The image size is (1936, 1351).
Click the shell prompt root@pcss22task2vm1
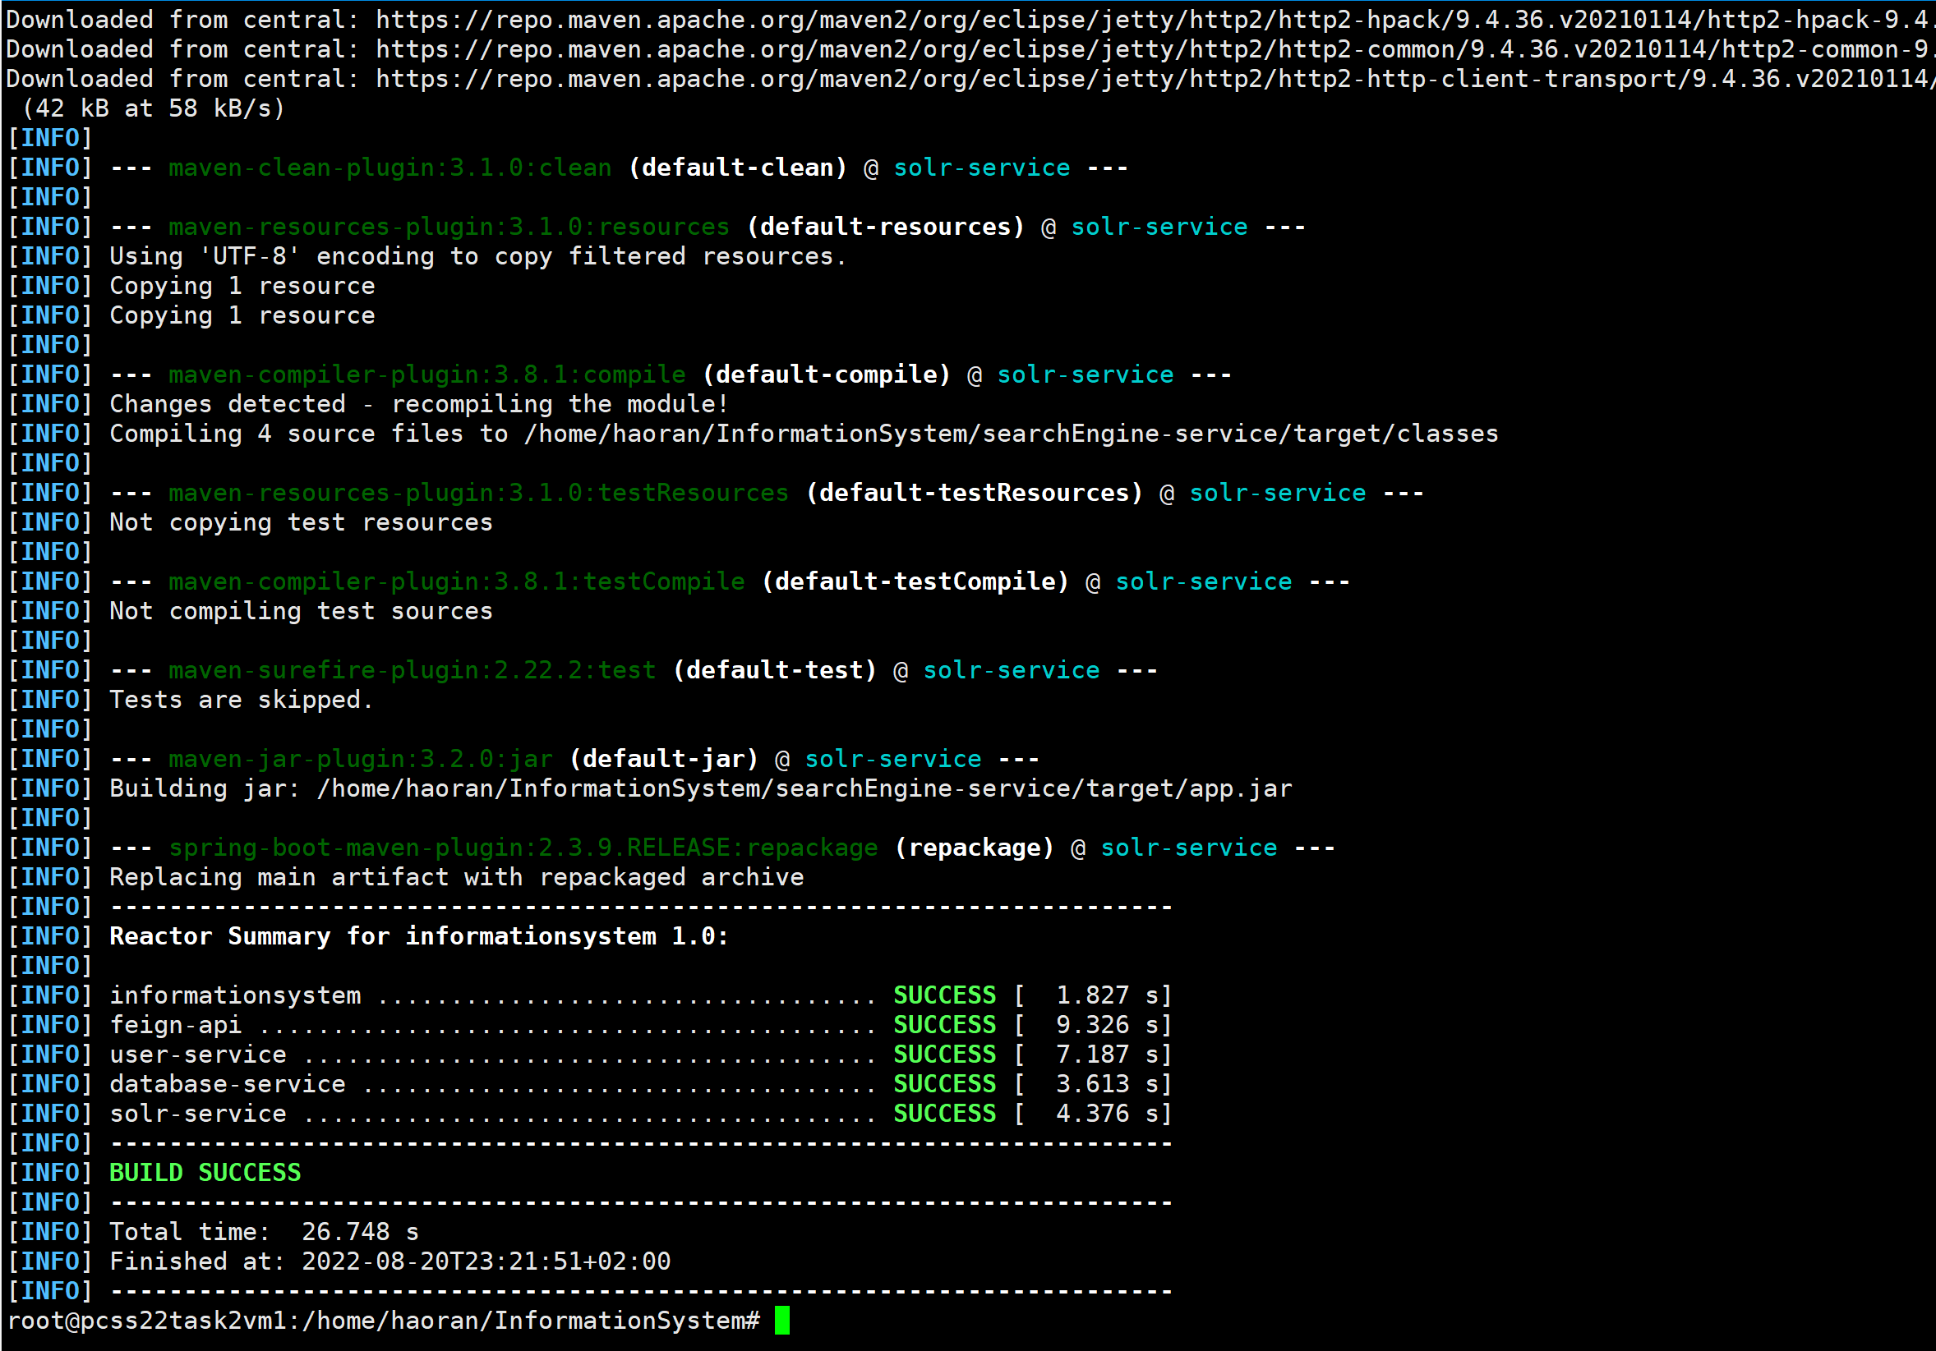tap(147, 1321)
